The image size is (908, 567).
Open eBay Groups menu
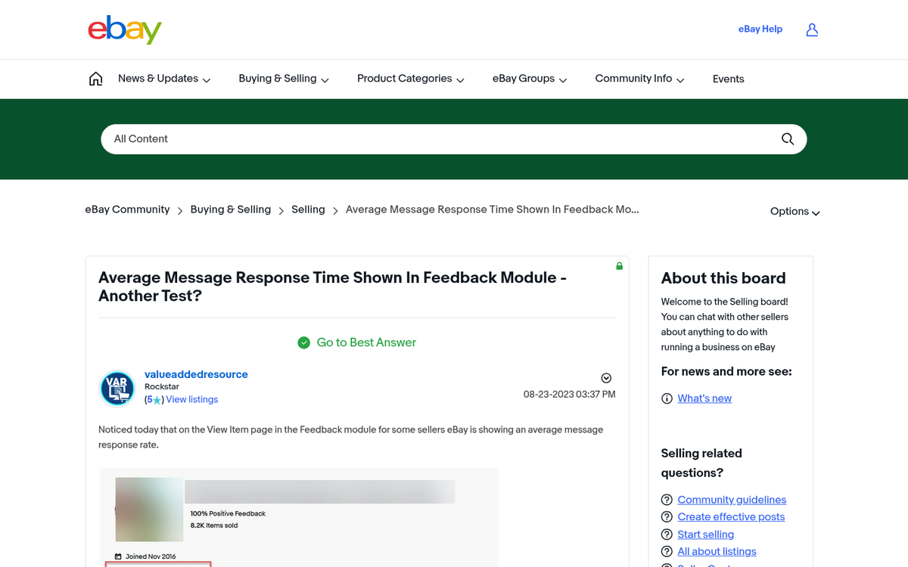tap(530, 79)
